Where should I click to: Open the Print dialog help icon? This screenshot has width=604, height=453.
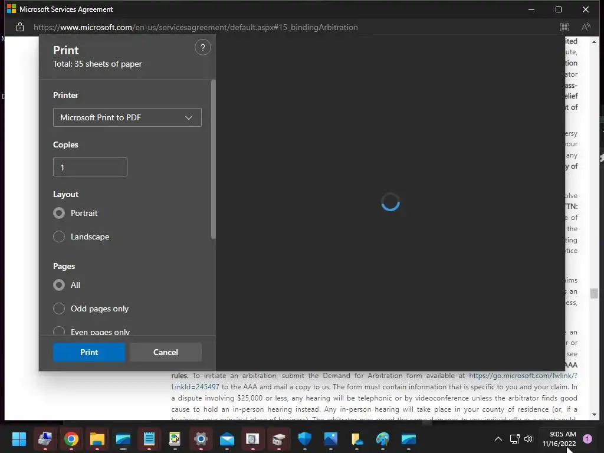pyautogui.click(x=203, y=48)
